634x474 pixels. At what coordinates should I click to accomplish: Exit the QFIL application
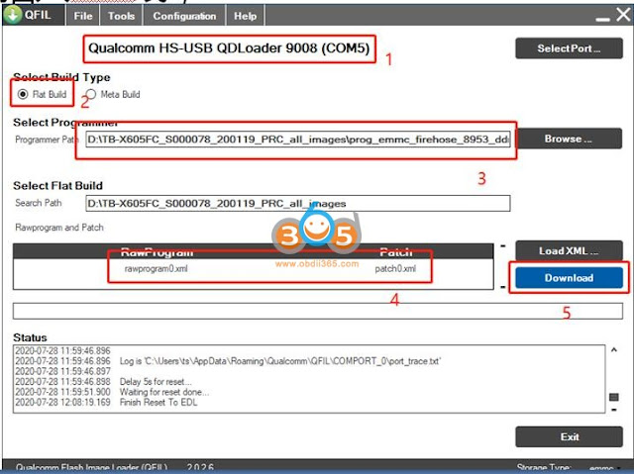[569, 436]
